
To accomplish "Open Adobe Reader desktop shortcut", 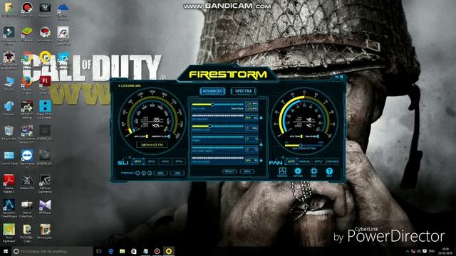I will pos(9,183).
